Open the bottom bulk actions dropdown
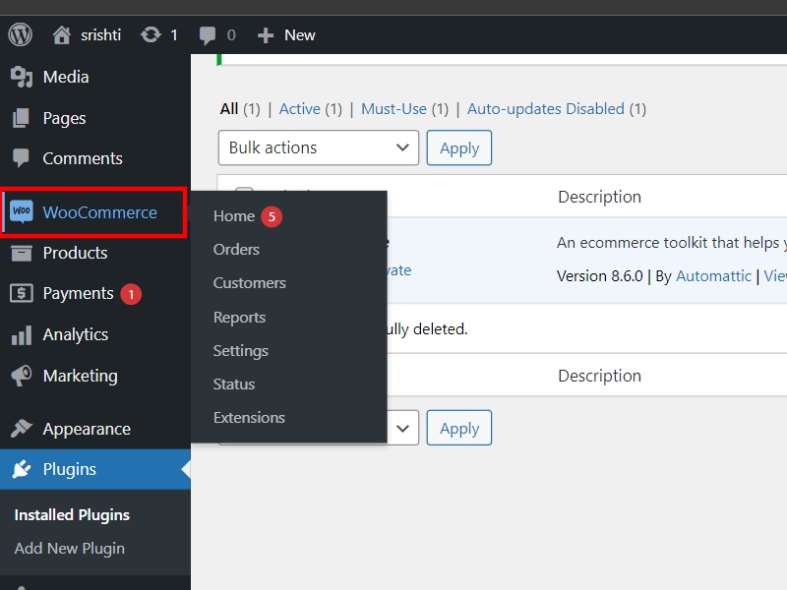The image size is (787, 590). tap(401, 428)
